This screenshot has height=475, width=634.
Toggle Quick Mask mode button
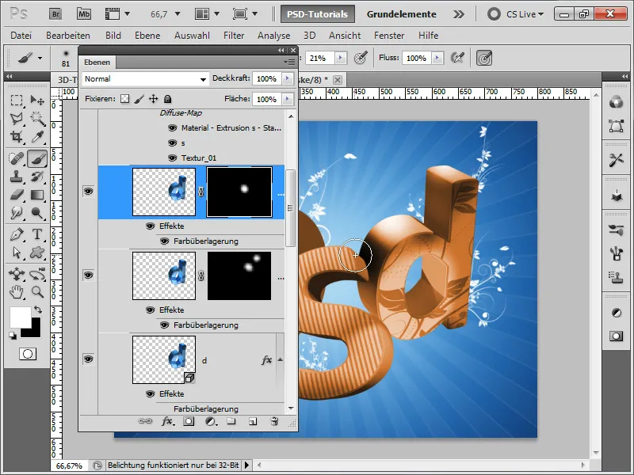28,354
